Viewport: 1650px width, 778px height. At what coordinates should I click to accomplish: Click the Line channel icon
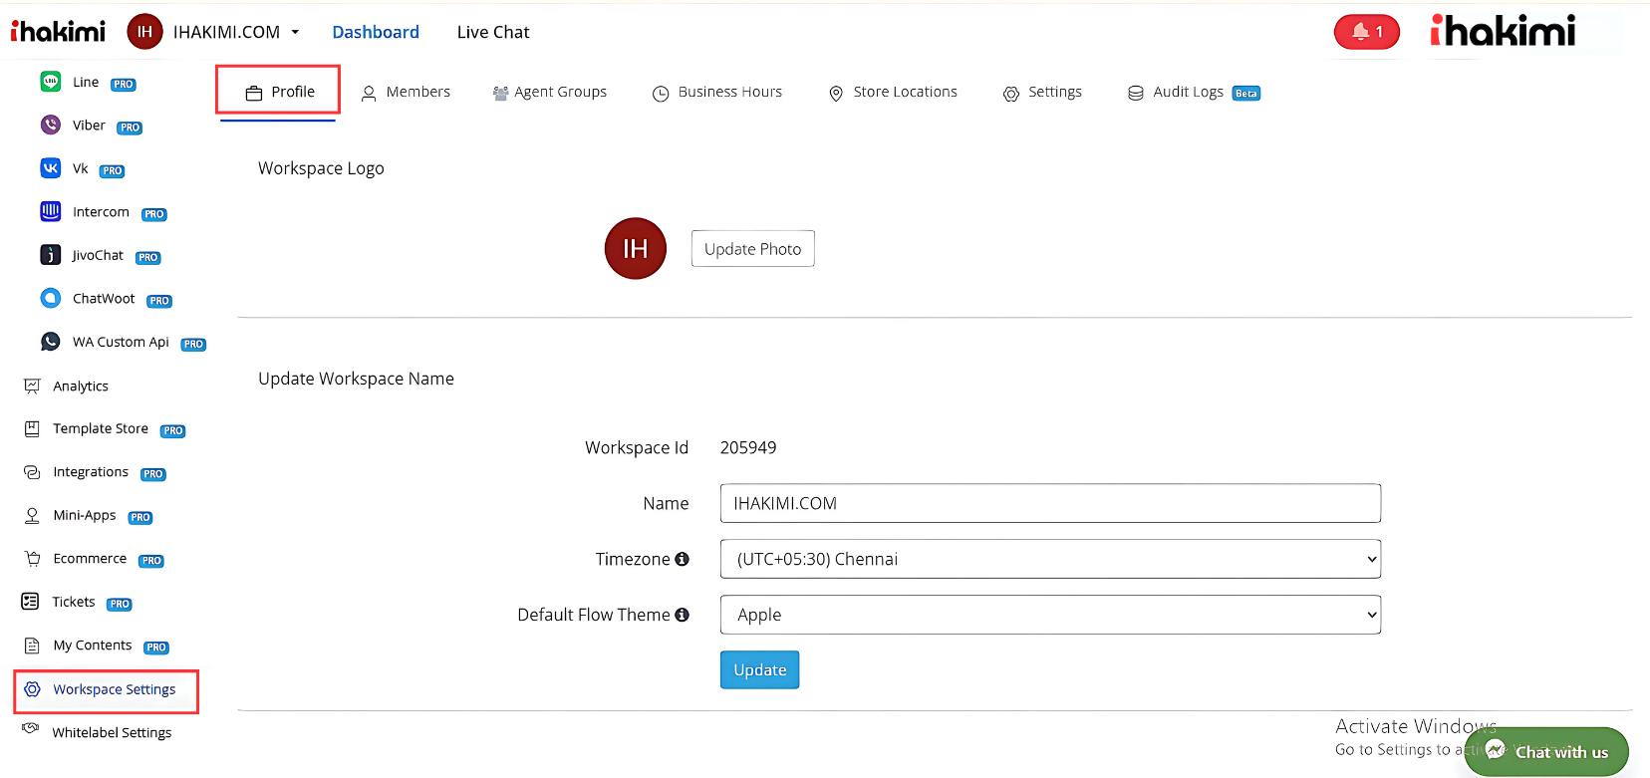[50, 82]
